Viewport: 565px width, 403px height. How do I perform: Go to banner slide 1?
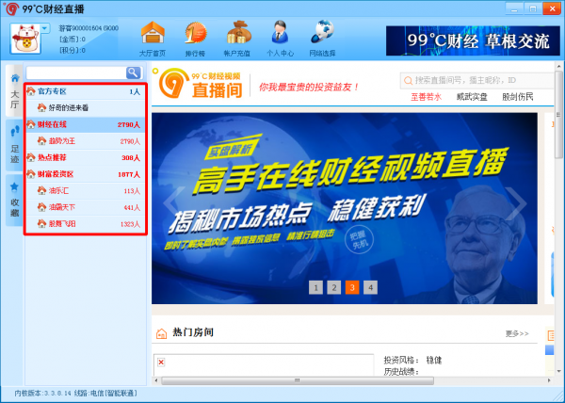click(x=316, y=287)
